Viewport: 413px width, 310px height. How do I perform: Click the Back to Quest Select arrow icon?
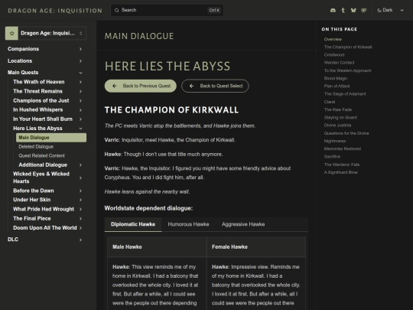click(x=191, y=86)
